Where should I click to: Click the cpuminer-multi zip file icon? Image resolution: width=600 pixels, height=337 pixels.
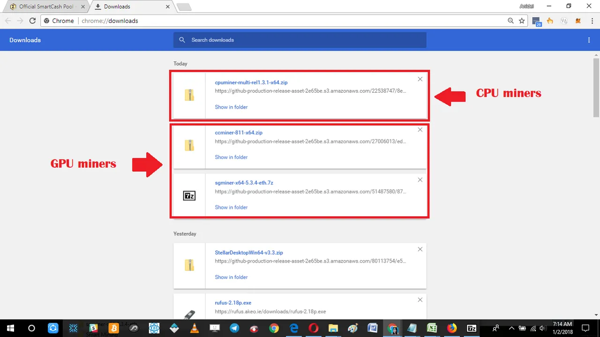pos(189,95)
